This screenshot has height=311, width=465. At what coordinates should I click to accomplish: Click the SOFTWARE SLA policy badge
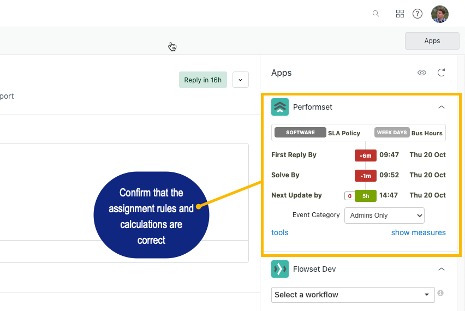[x=300, y=133]
